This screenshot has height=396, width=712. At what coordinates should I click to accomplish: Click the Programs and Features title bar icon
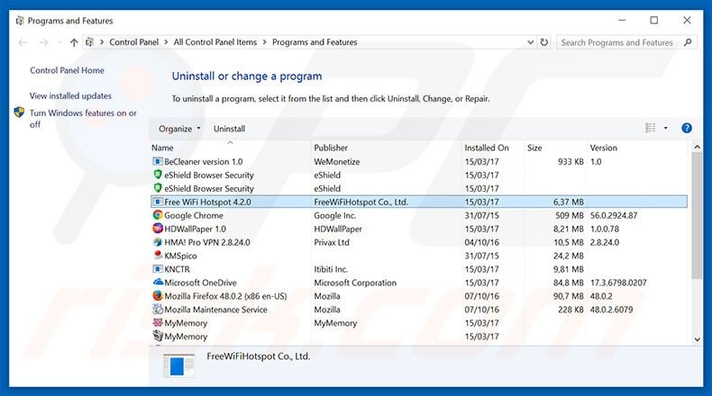coord(20,21)
